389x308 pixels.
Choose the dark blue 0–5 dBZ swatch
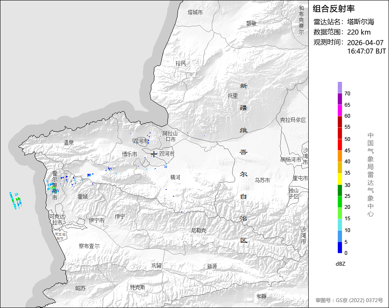[x=340, y=248]
